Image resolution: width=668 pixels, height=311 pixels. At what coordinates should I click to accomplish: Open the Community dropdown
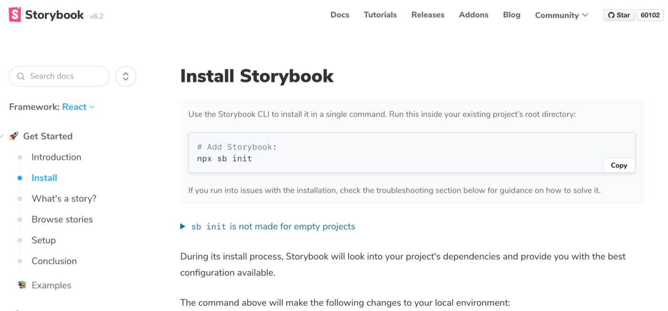click(x=562, y=15)
